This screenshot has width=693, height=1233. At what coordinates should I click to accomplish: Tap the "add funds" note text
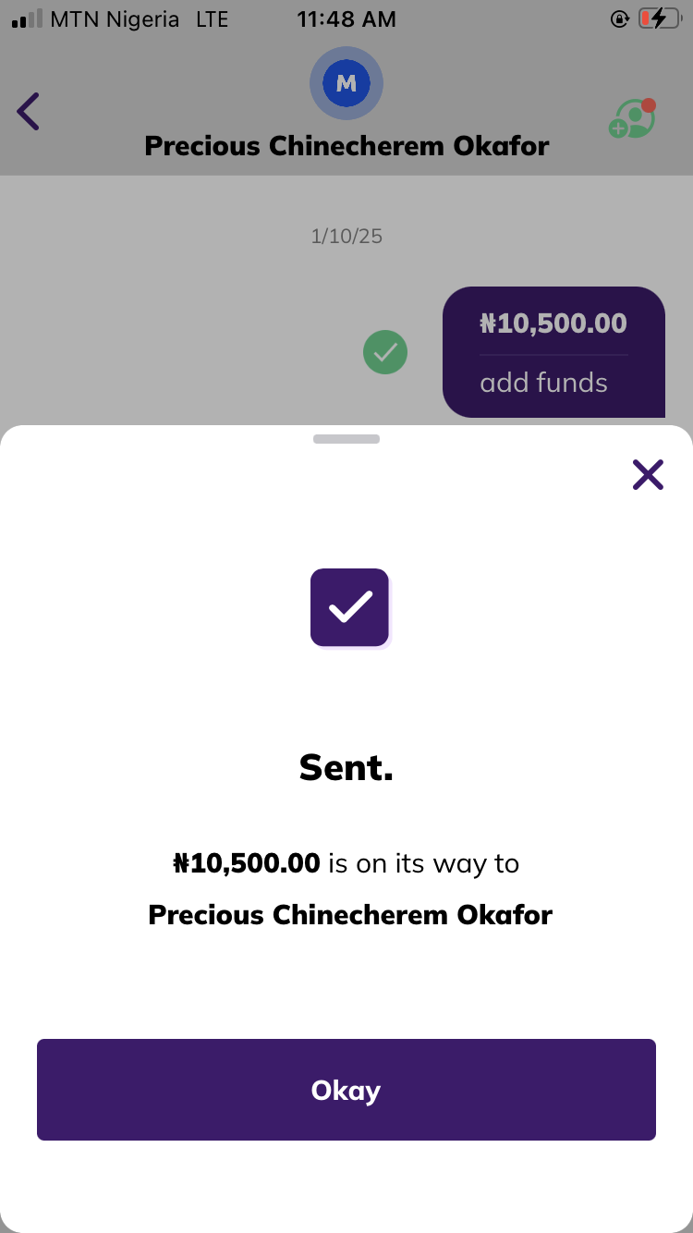point(543,383)
